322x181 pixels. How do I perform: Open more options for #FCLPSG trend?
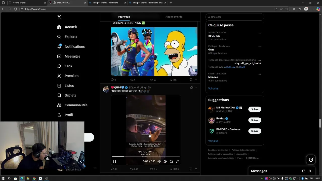[260, 33]
